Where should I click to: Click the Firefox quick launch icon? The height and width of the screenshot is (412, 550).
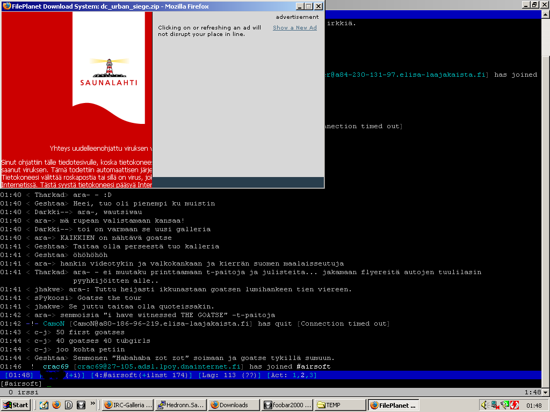click(x=56, y=405)
